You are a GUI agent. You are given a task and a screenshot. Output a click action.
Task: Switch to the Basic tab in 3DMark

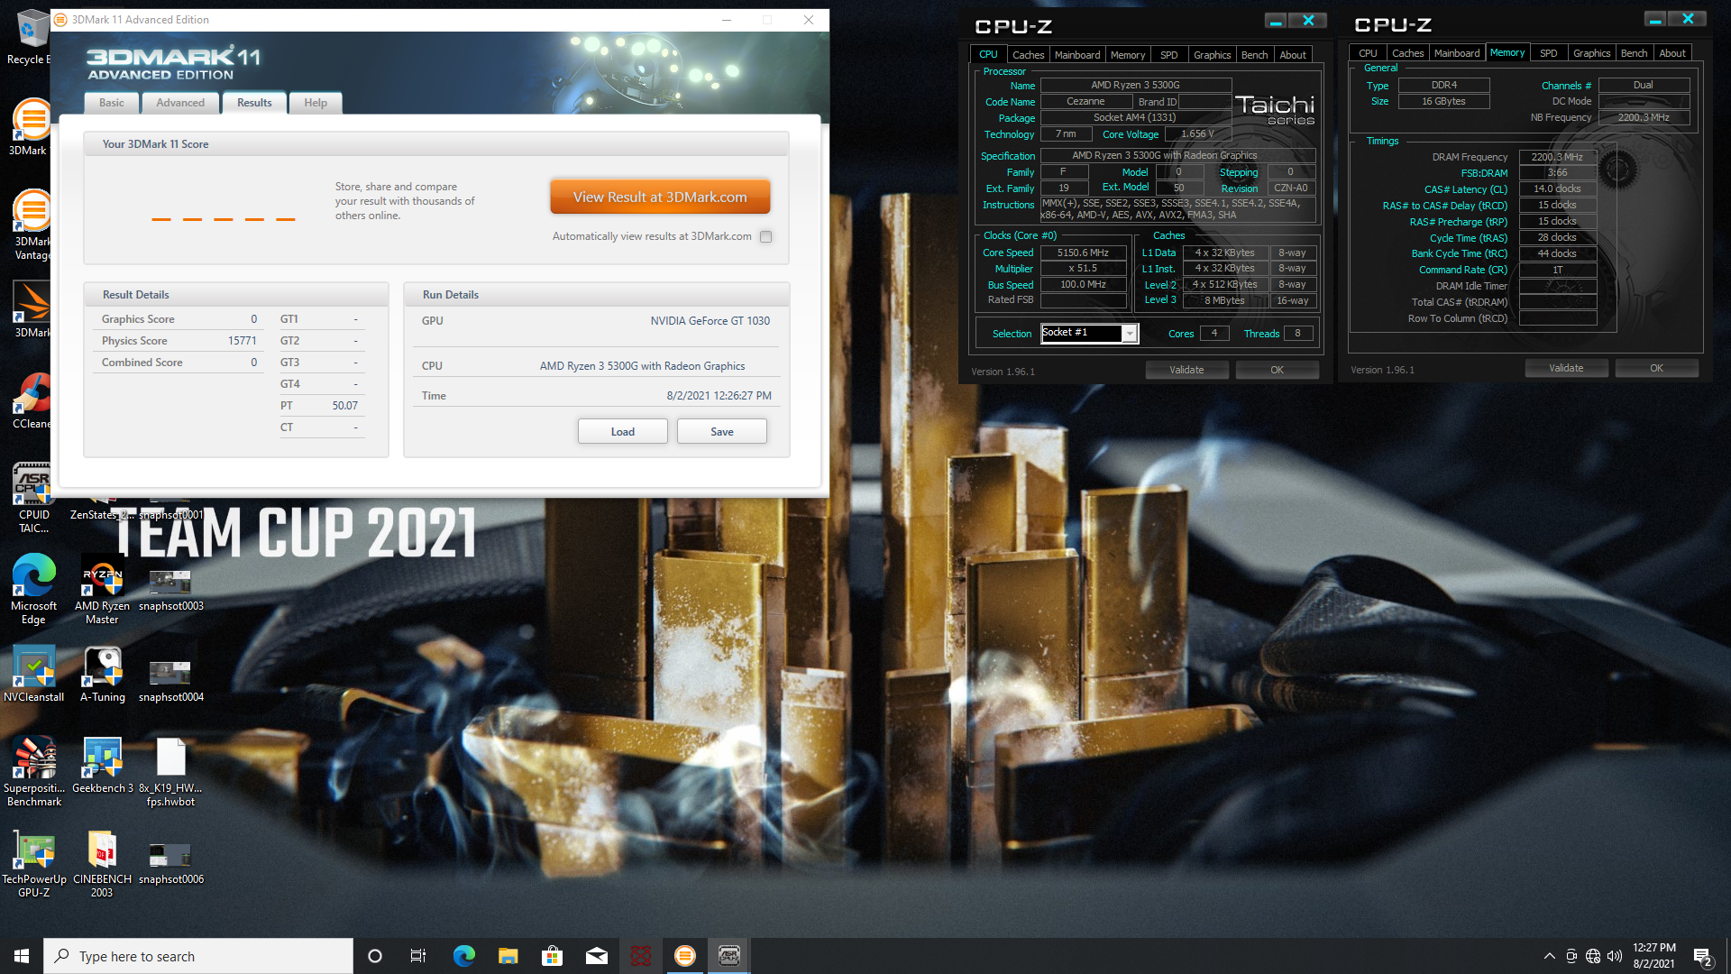[x=112, y=103]
